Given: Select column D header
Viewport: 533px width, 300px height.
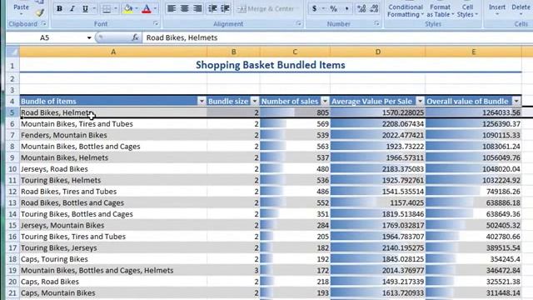Looking at the screenshot, I should coord(377,52).
